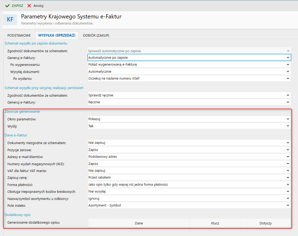Expand the Pole indeks dropdown
Screen dimensions: 298x236
[189, 205]
